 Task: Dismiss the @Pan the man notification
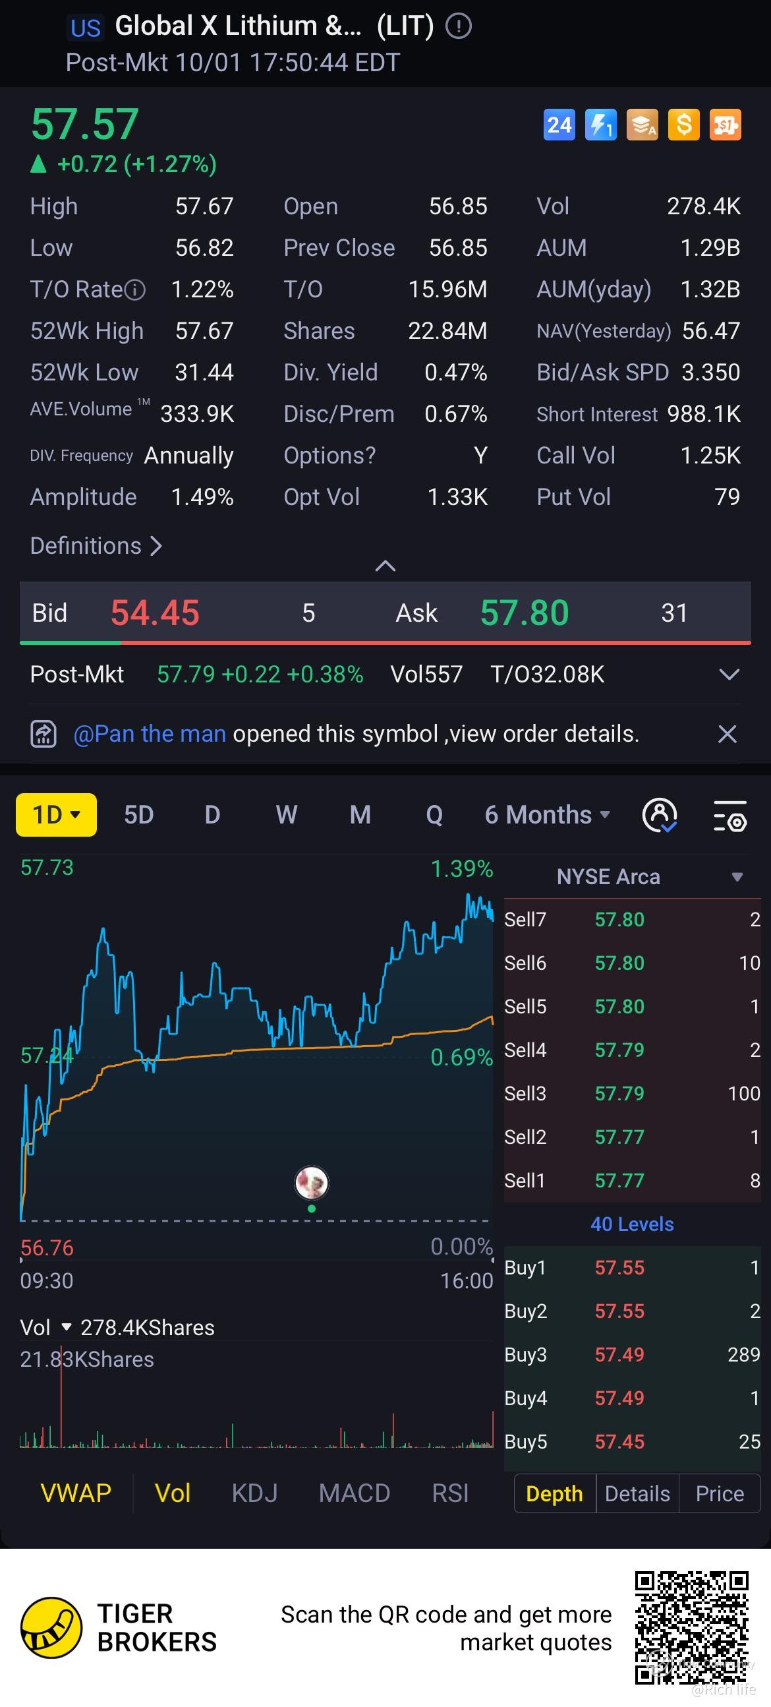pos(728,734)
